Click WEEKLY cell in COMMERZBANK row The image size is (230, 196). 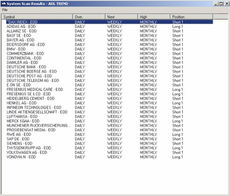tap(115, 54)
